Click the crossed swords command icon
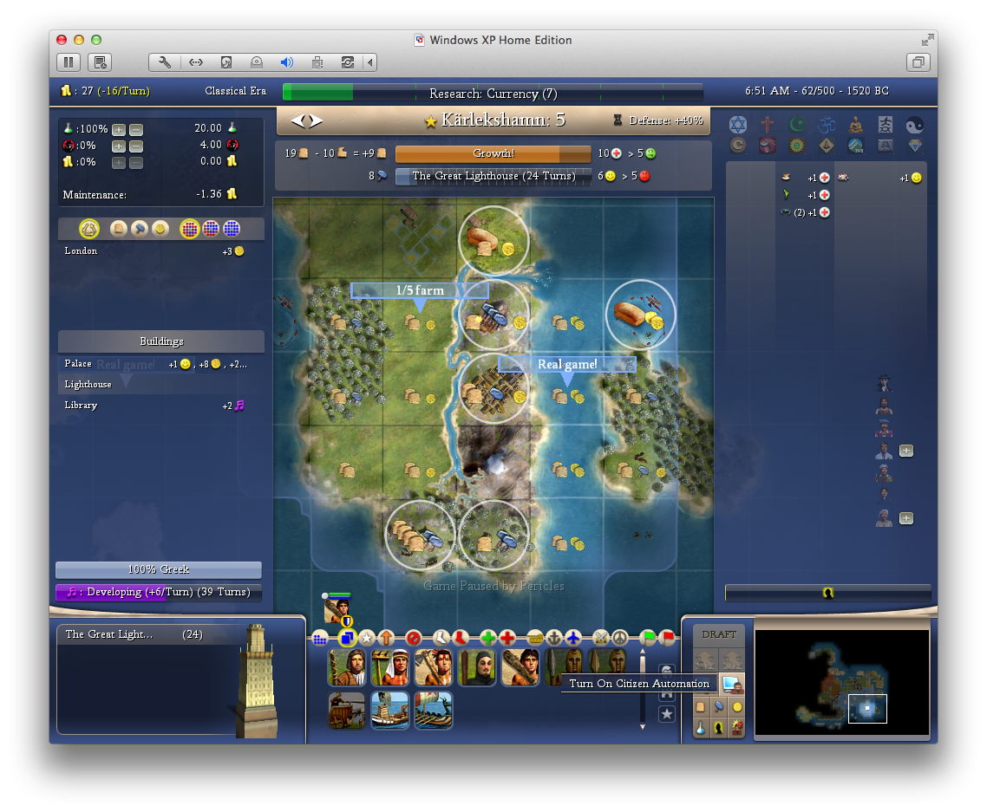Image resolution: width=987 pixels, height=812 pixels. click(x=601, y=638)
